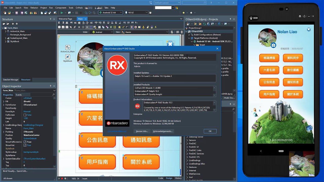
Task: Select the StyleBook component icon on the form
Action: coord(68,57)
